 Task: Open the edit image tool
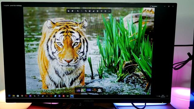point(90,11)
